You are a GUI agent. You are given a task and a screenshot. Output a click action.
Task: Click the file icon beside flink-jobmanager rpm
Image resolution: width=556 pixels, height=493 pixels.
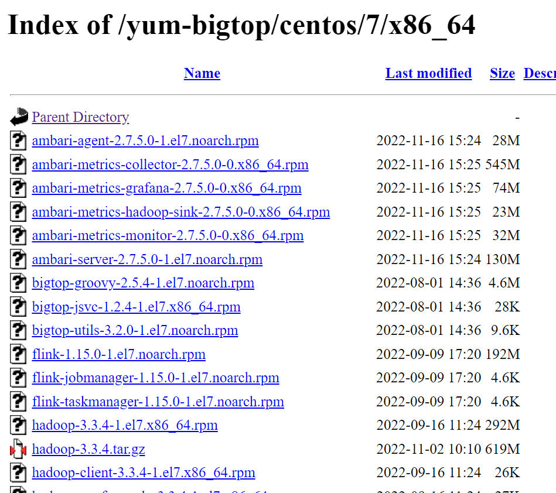[x=18, y=378]
